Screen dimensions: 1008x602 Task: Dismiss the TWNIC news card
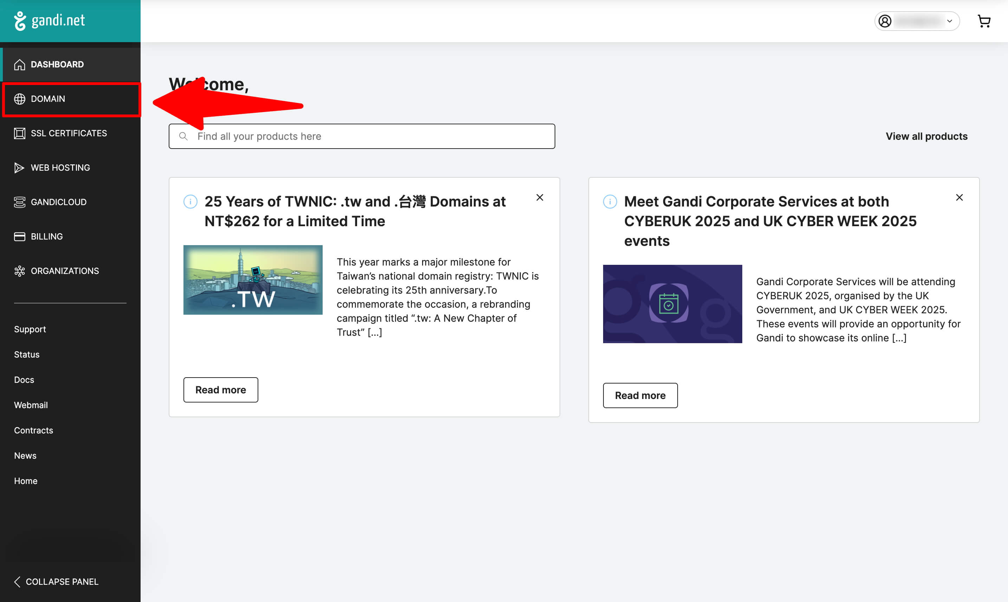(x=539, y=197)
